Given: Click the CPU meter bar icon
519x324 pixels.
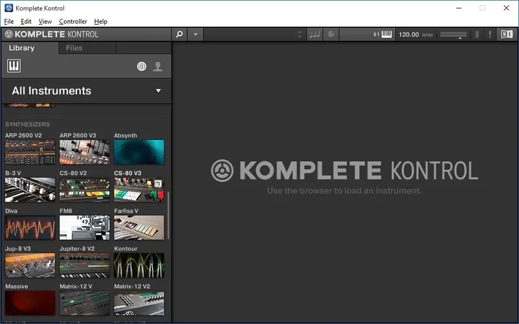Looking at the screenshot, I should point(477,34).
